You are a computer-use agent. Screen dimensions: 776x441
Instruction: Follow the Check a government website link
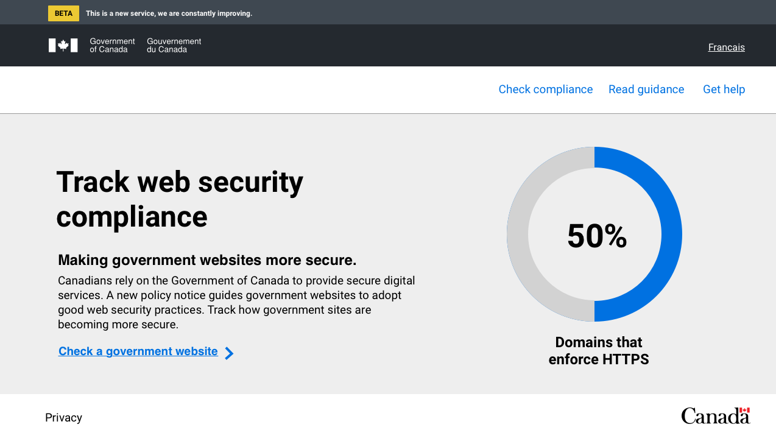138,351
